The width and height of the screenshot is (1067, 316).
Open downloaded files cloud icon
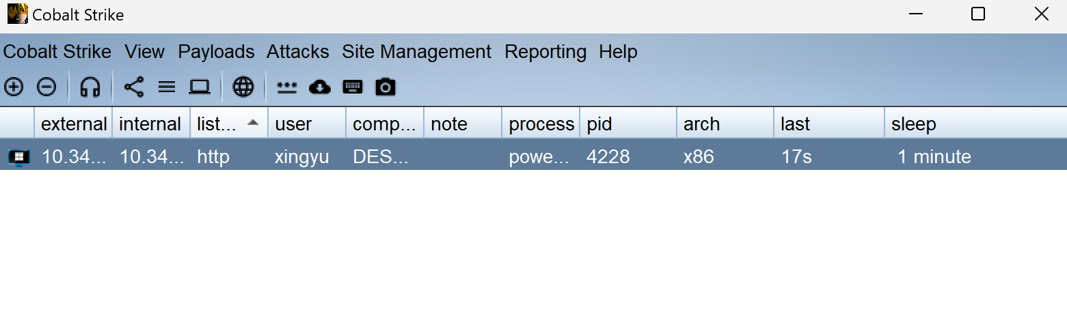(x=320, y=87)
